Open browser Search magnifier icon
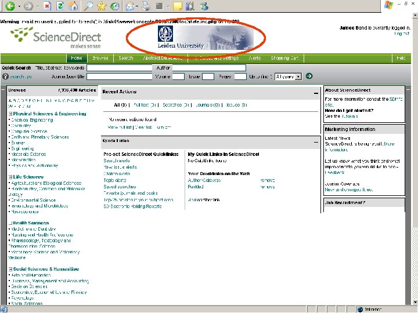Image resolution: width=418 pixels, height=313 pixels. point(88,6)
